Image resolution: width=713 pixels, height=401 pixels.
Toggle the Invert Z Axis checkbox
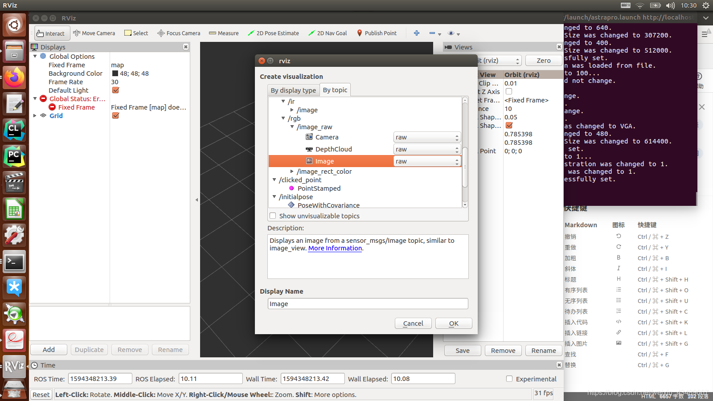[x=509, y=92]
